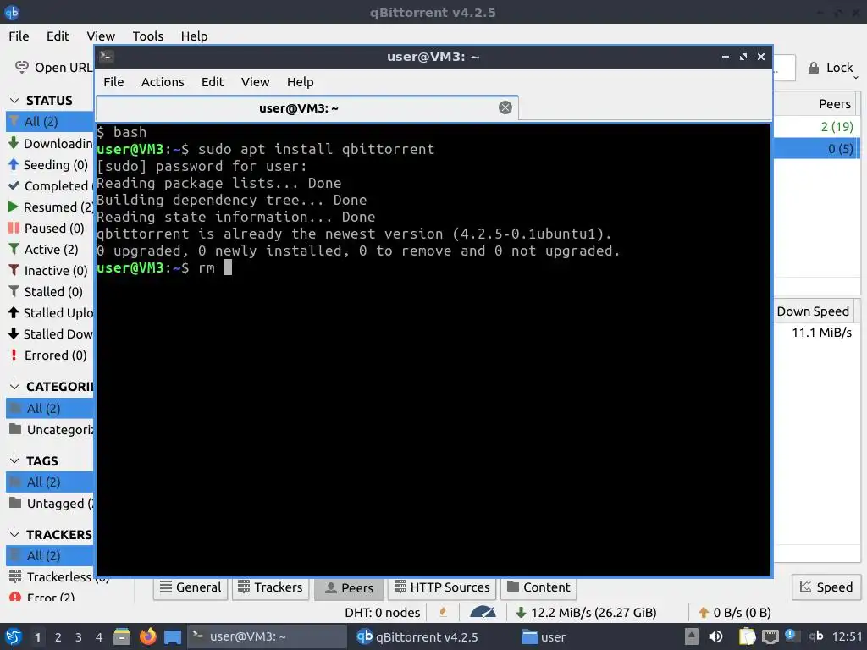
Task: Switch to the Trackers tab
Action: pos(270,587)
